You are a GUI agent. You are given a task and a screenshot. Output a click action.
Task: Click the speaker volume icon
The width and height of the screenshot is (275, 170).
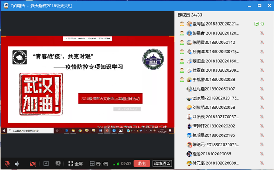click(x=17, y=164)
